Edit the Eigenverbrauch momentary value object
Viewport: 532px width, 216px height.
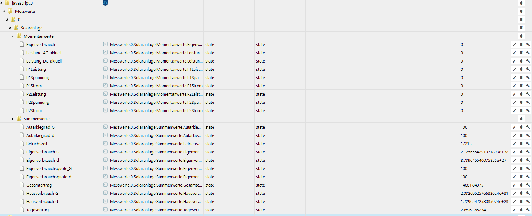tap(514, 45)
